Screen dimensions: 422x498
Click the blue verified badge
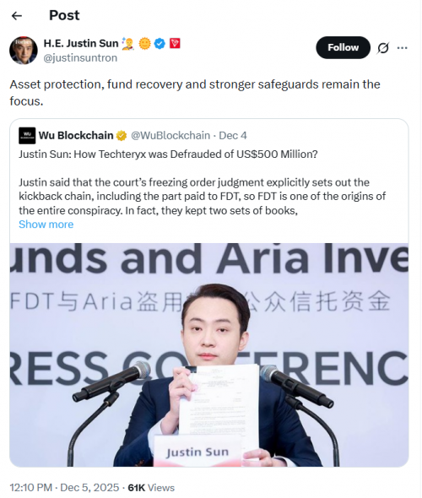pos(160,44)
